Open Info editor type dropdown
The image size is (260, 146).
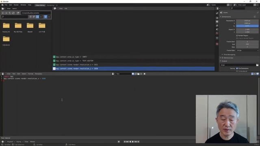click(x=55, y=9)
